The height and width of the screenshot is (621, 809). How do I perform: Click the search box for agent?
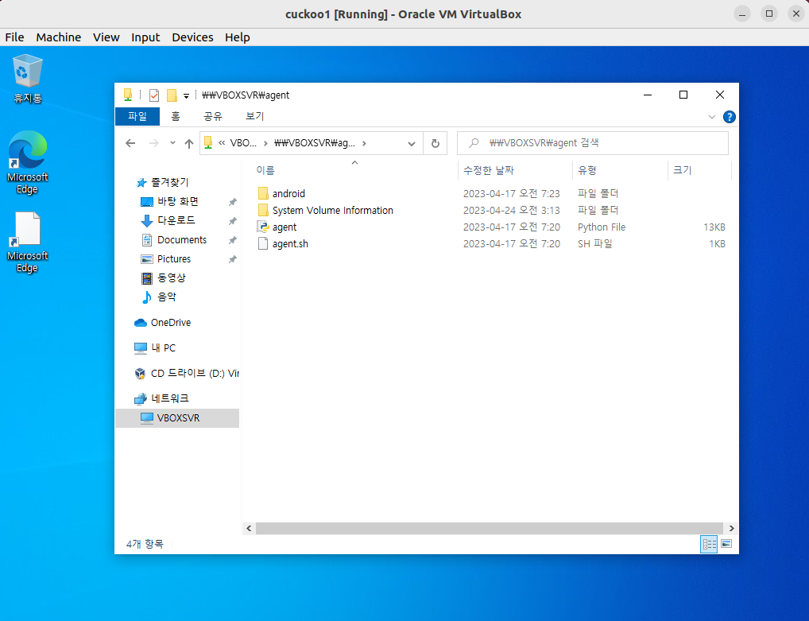click(x=592, y=143)
